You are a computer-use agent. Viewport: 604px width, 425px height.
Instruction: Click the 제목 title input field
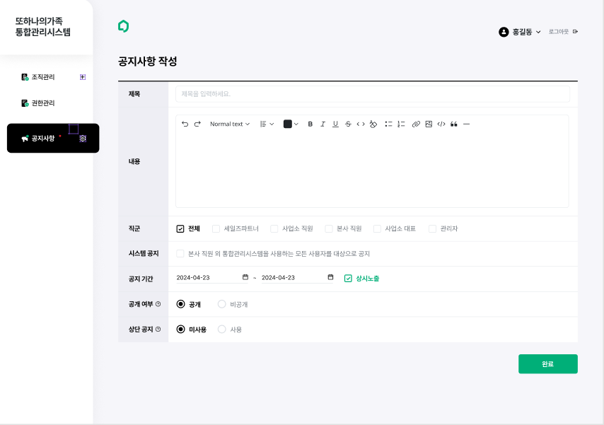pyautogui.click(x=373, y=94)
